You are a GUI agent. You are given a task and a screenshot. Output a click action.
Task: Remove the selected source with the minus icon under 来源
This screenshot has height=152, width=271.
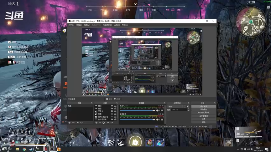tap(100, 123)
